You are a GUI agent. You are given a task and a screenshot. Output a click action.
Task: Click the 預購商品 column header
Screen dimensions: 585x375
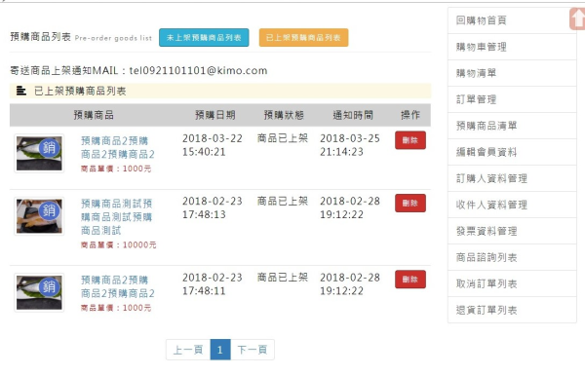[94, 115]
